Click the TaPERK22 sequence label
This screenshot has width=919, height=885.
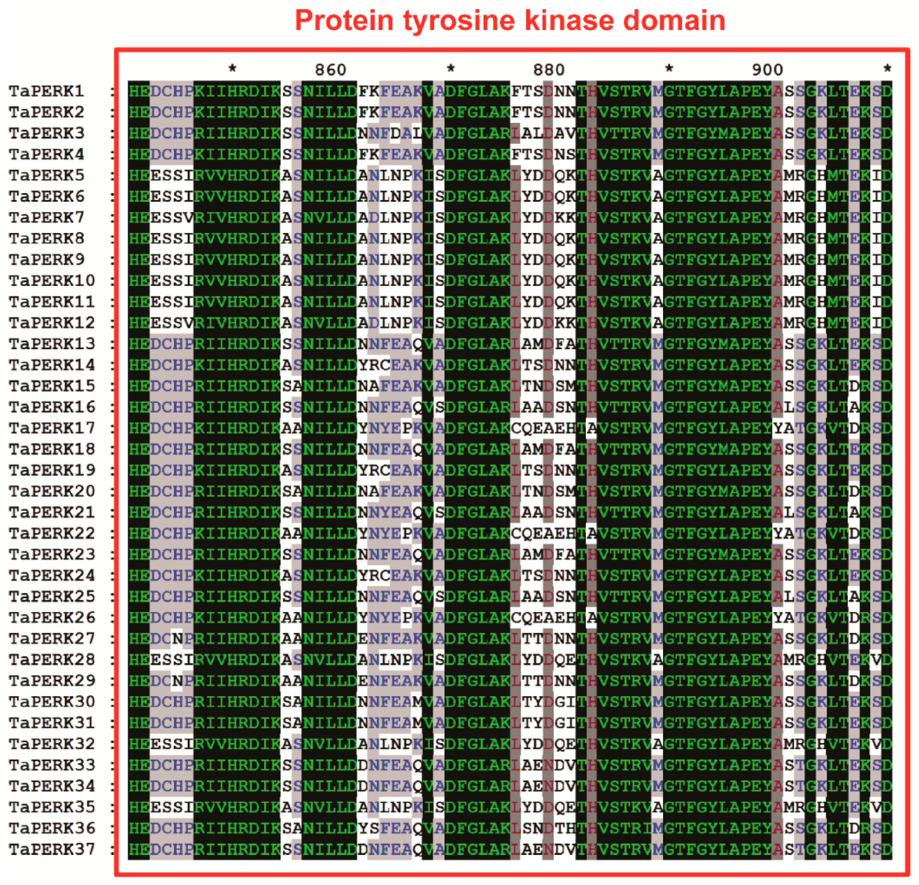(52, 533)
